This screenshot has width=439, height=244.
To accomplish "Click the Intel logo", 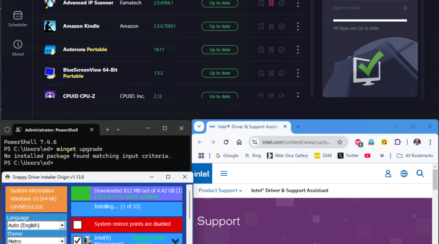I will pos(202,174).
